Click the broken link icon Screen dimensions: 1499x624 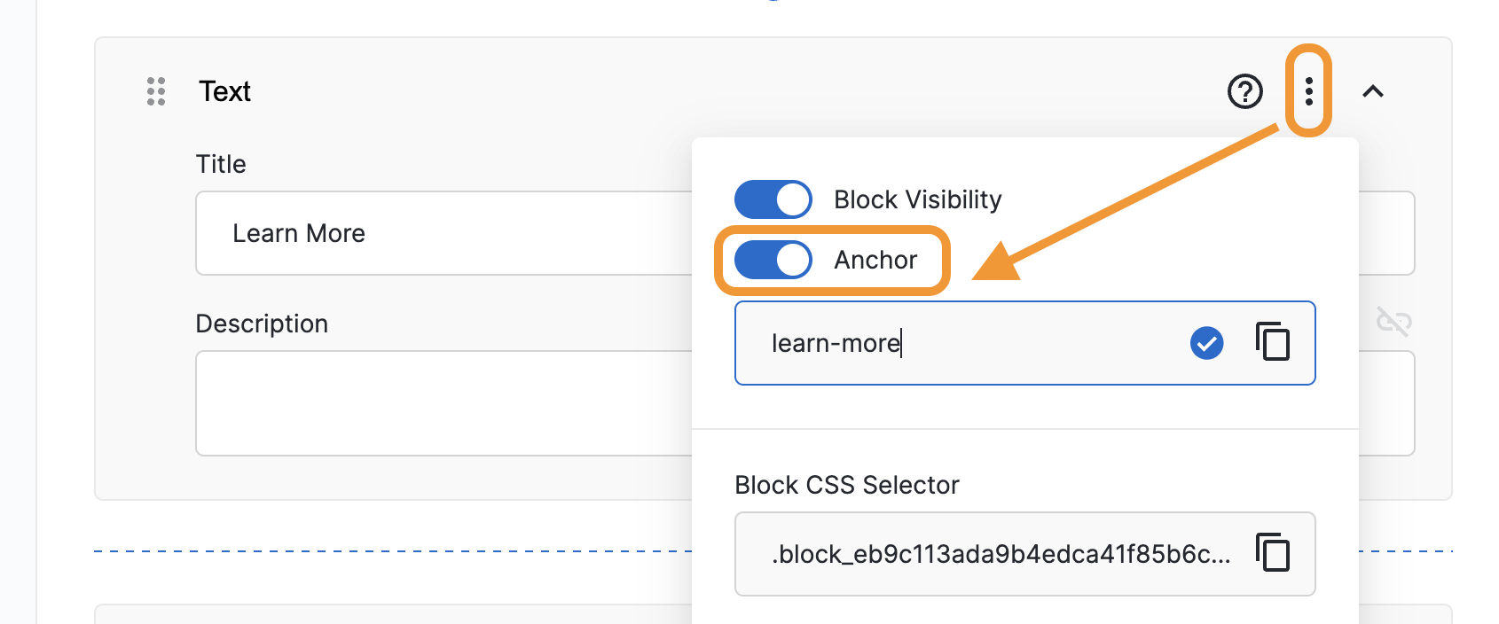click(1393, 321)
